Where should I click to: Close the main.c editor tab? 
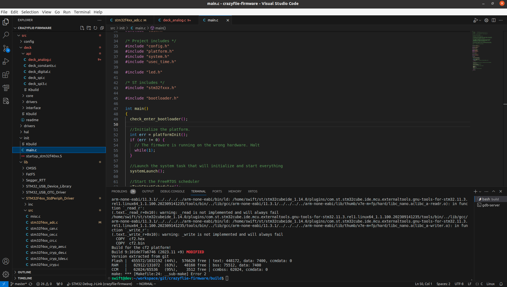[x=228, y=20]
